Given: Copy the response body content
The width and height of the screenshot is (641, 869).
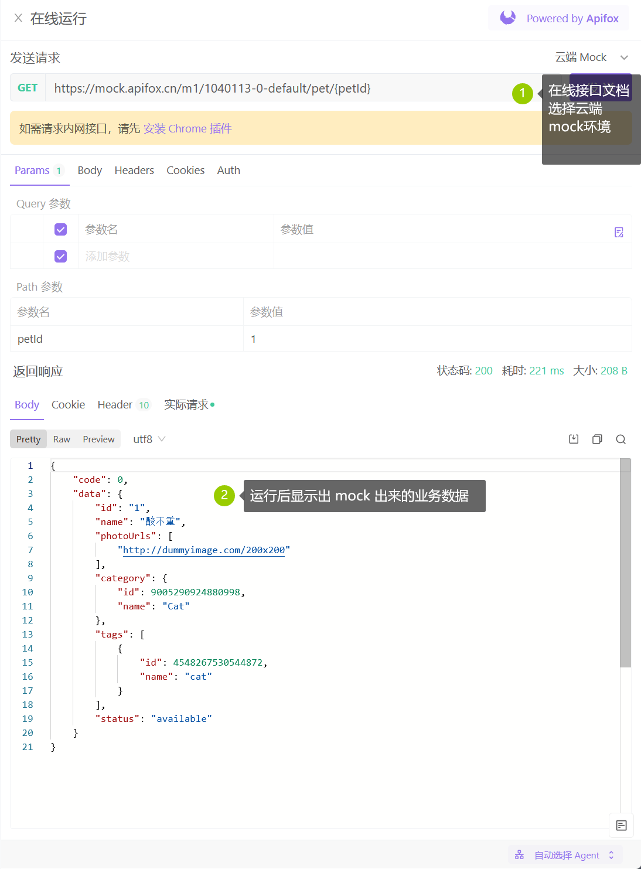Looking at the screenshot, I should click(597, 439).
